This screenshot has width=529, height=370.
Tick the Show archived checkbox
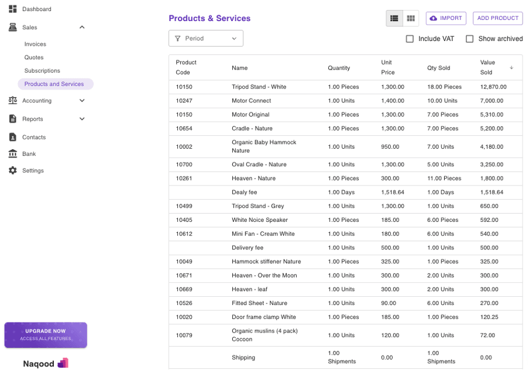[469, 39]
